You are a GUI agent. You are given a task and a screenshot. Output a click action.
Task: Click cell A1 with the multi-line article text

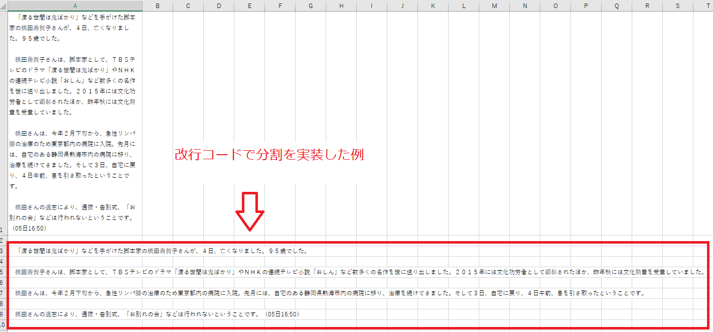coord(75,121)
